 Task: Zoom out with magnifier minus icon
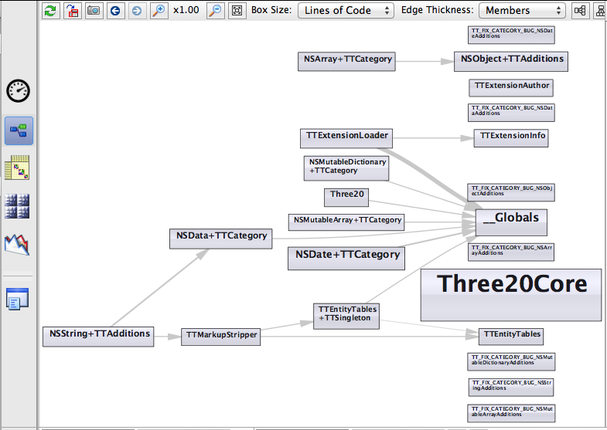point(216,11)
